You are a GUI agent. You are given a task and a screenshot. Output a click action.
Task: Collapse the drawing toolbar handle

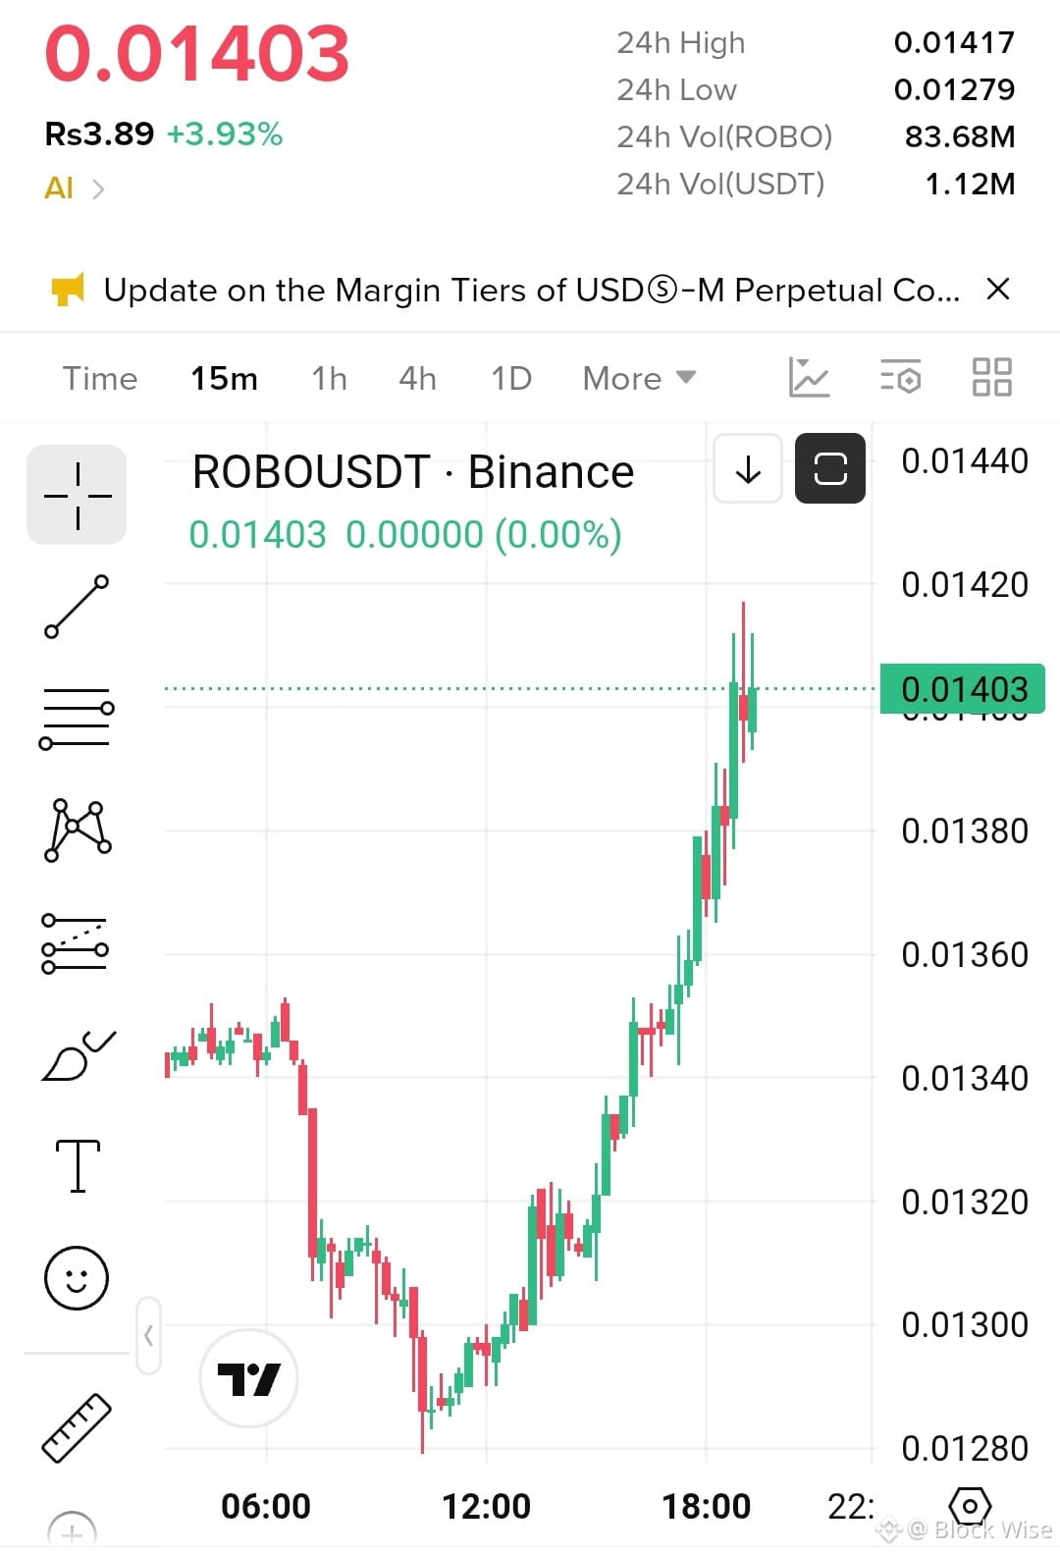(148, 1335)
